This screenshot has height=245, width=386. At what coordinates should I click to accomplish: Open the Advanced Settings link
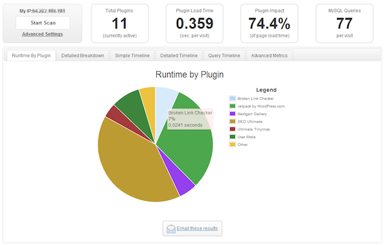(42, 34)
